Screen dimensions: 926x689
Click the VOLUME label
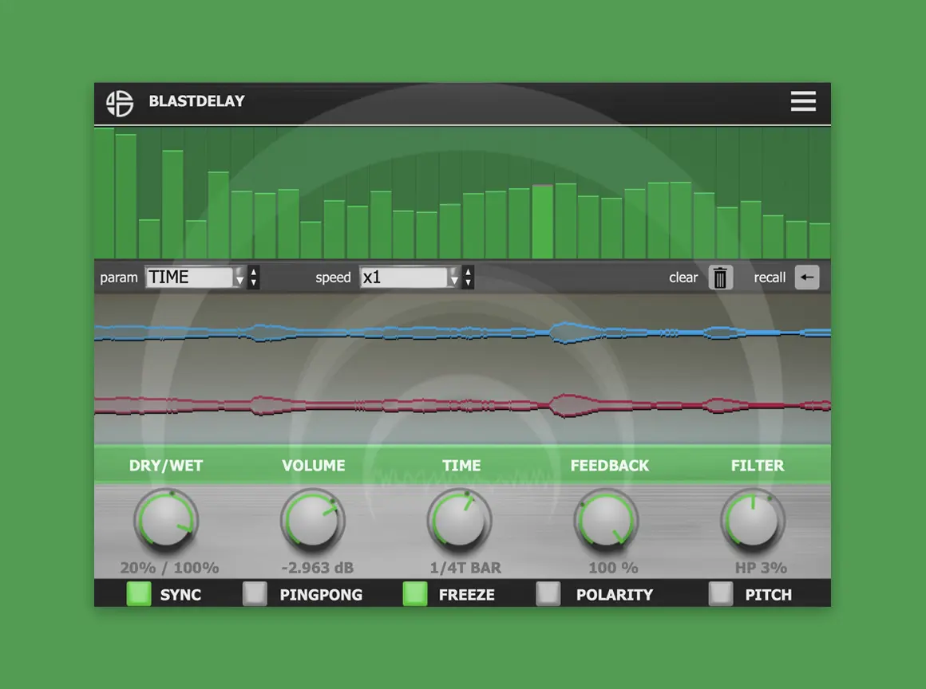314,466
